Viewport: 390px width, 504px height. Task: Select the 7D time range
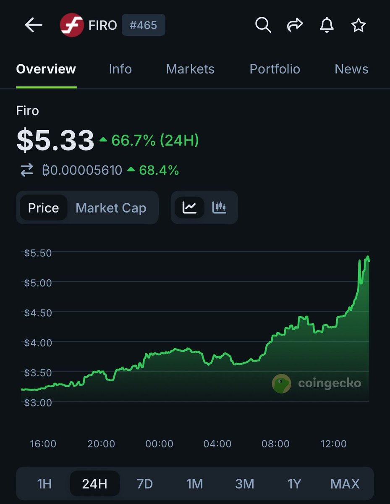(x=145, y=484)
